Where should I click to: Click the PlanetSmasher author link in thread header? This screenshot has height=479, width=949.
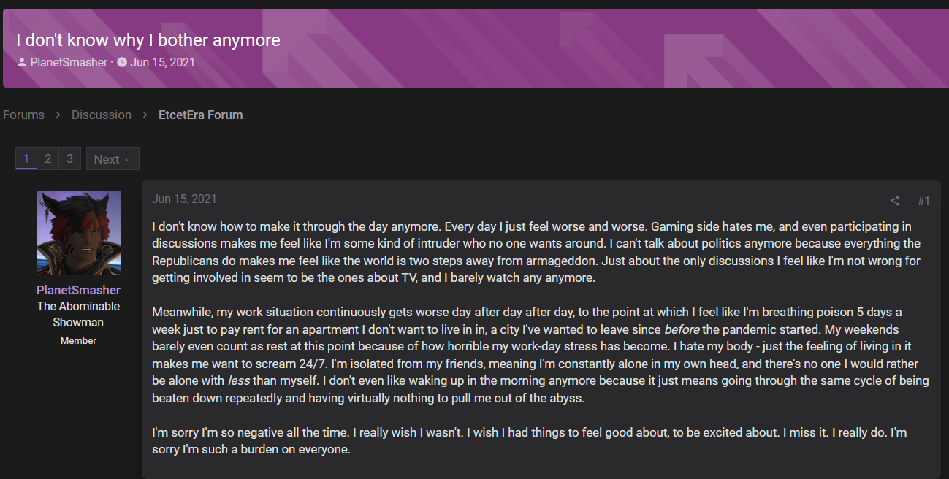coord(69,63)
